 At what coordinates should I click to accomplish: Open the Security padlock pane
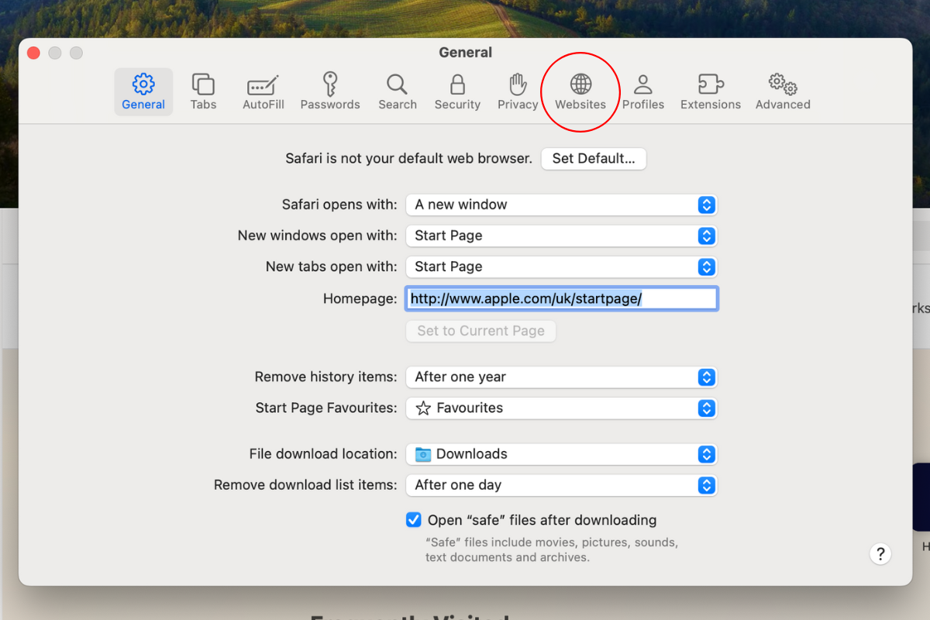coord(457,91)
